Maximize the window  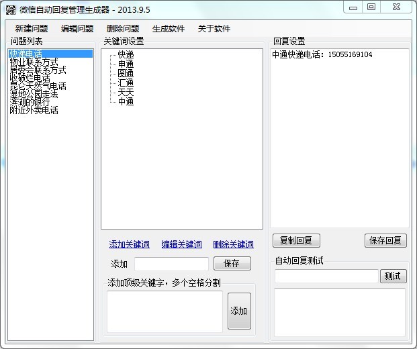point(371,7)
